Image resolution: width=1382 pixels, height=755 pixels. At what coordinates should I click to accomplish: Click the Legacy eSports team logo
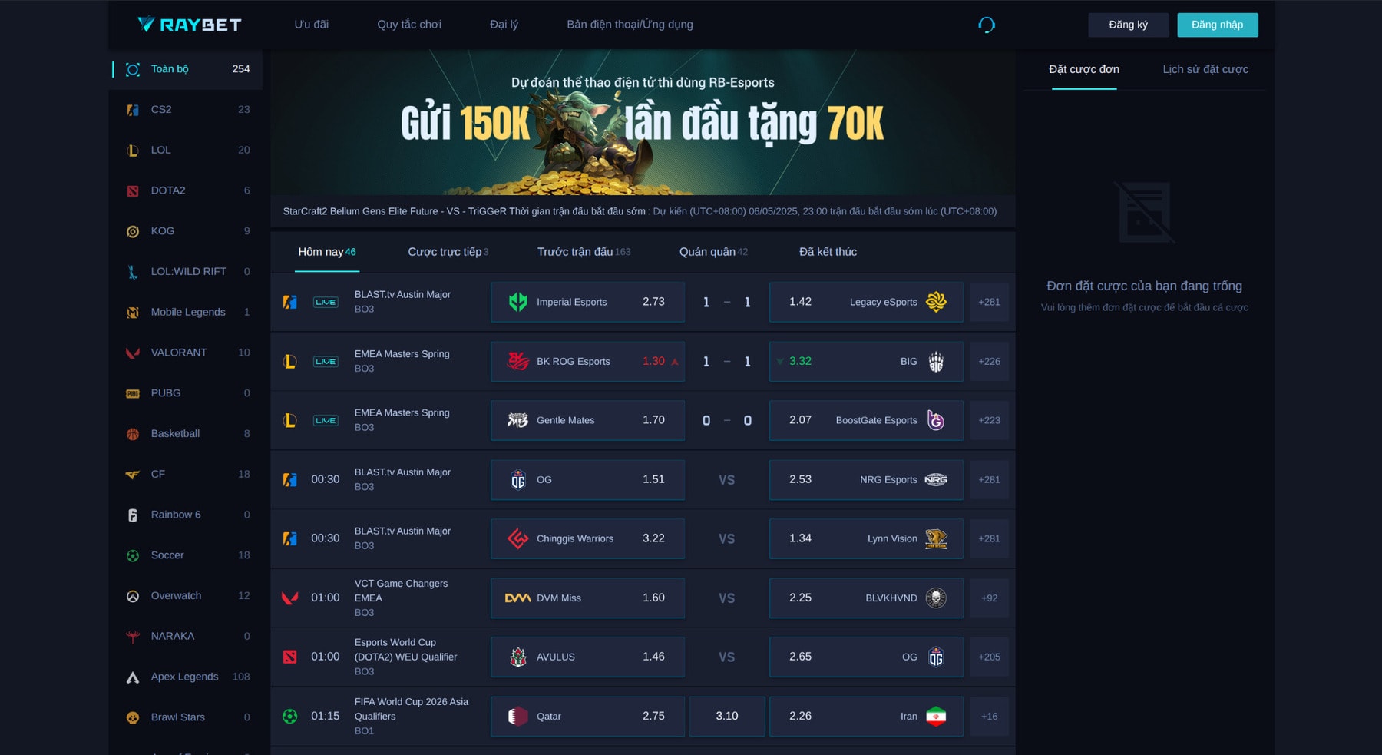click(x=936, y=302)
